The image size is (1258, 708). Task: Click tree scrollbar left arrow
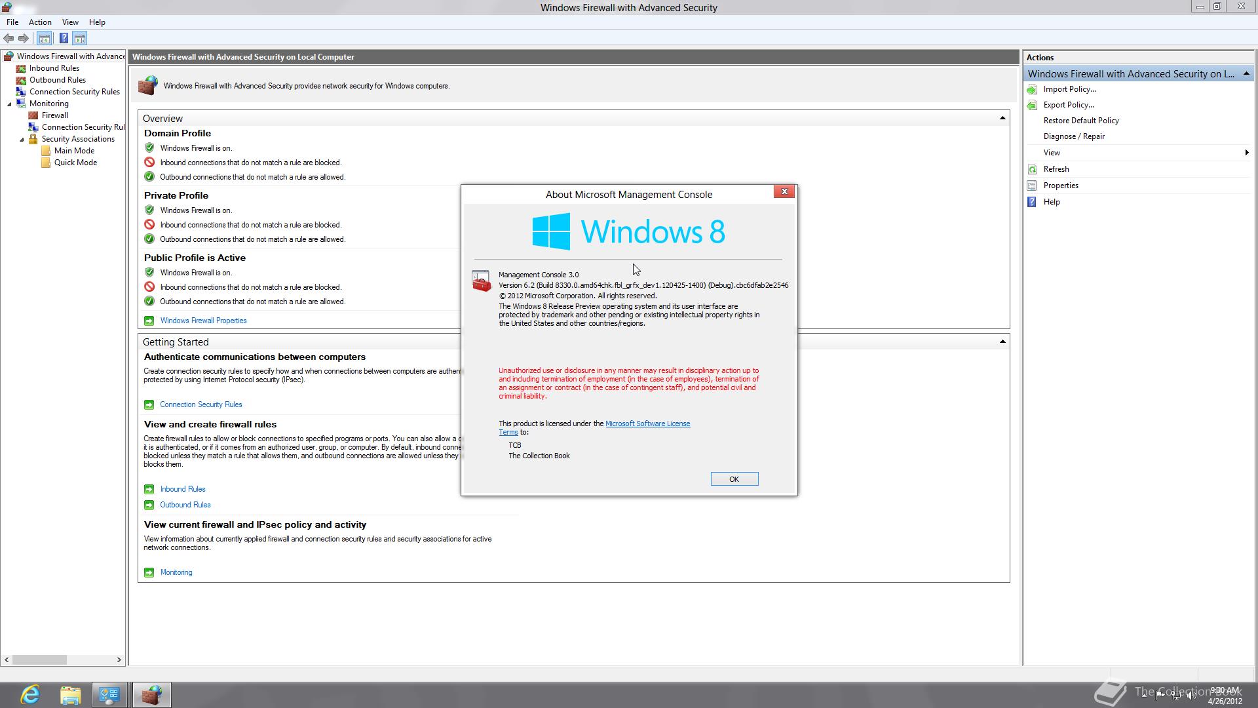coord(7,659)
